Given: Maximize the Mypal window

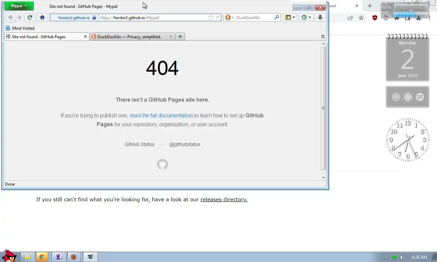Looking at the screenshot, I should (309, 8).
